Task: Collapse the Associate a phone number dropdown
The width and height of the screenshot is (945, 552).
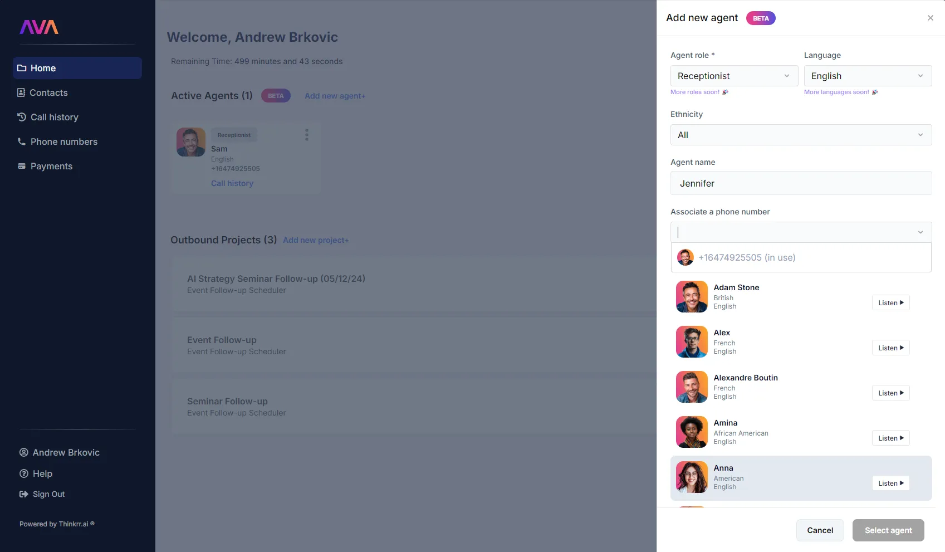Action: [920, 232]
